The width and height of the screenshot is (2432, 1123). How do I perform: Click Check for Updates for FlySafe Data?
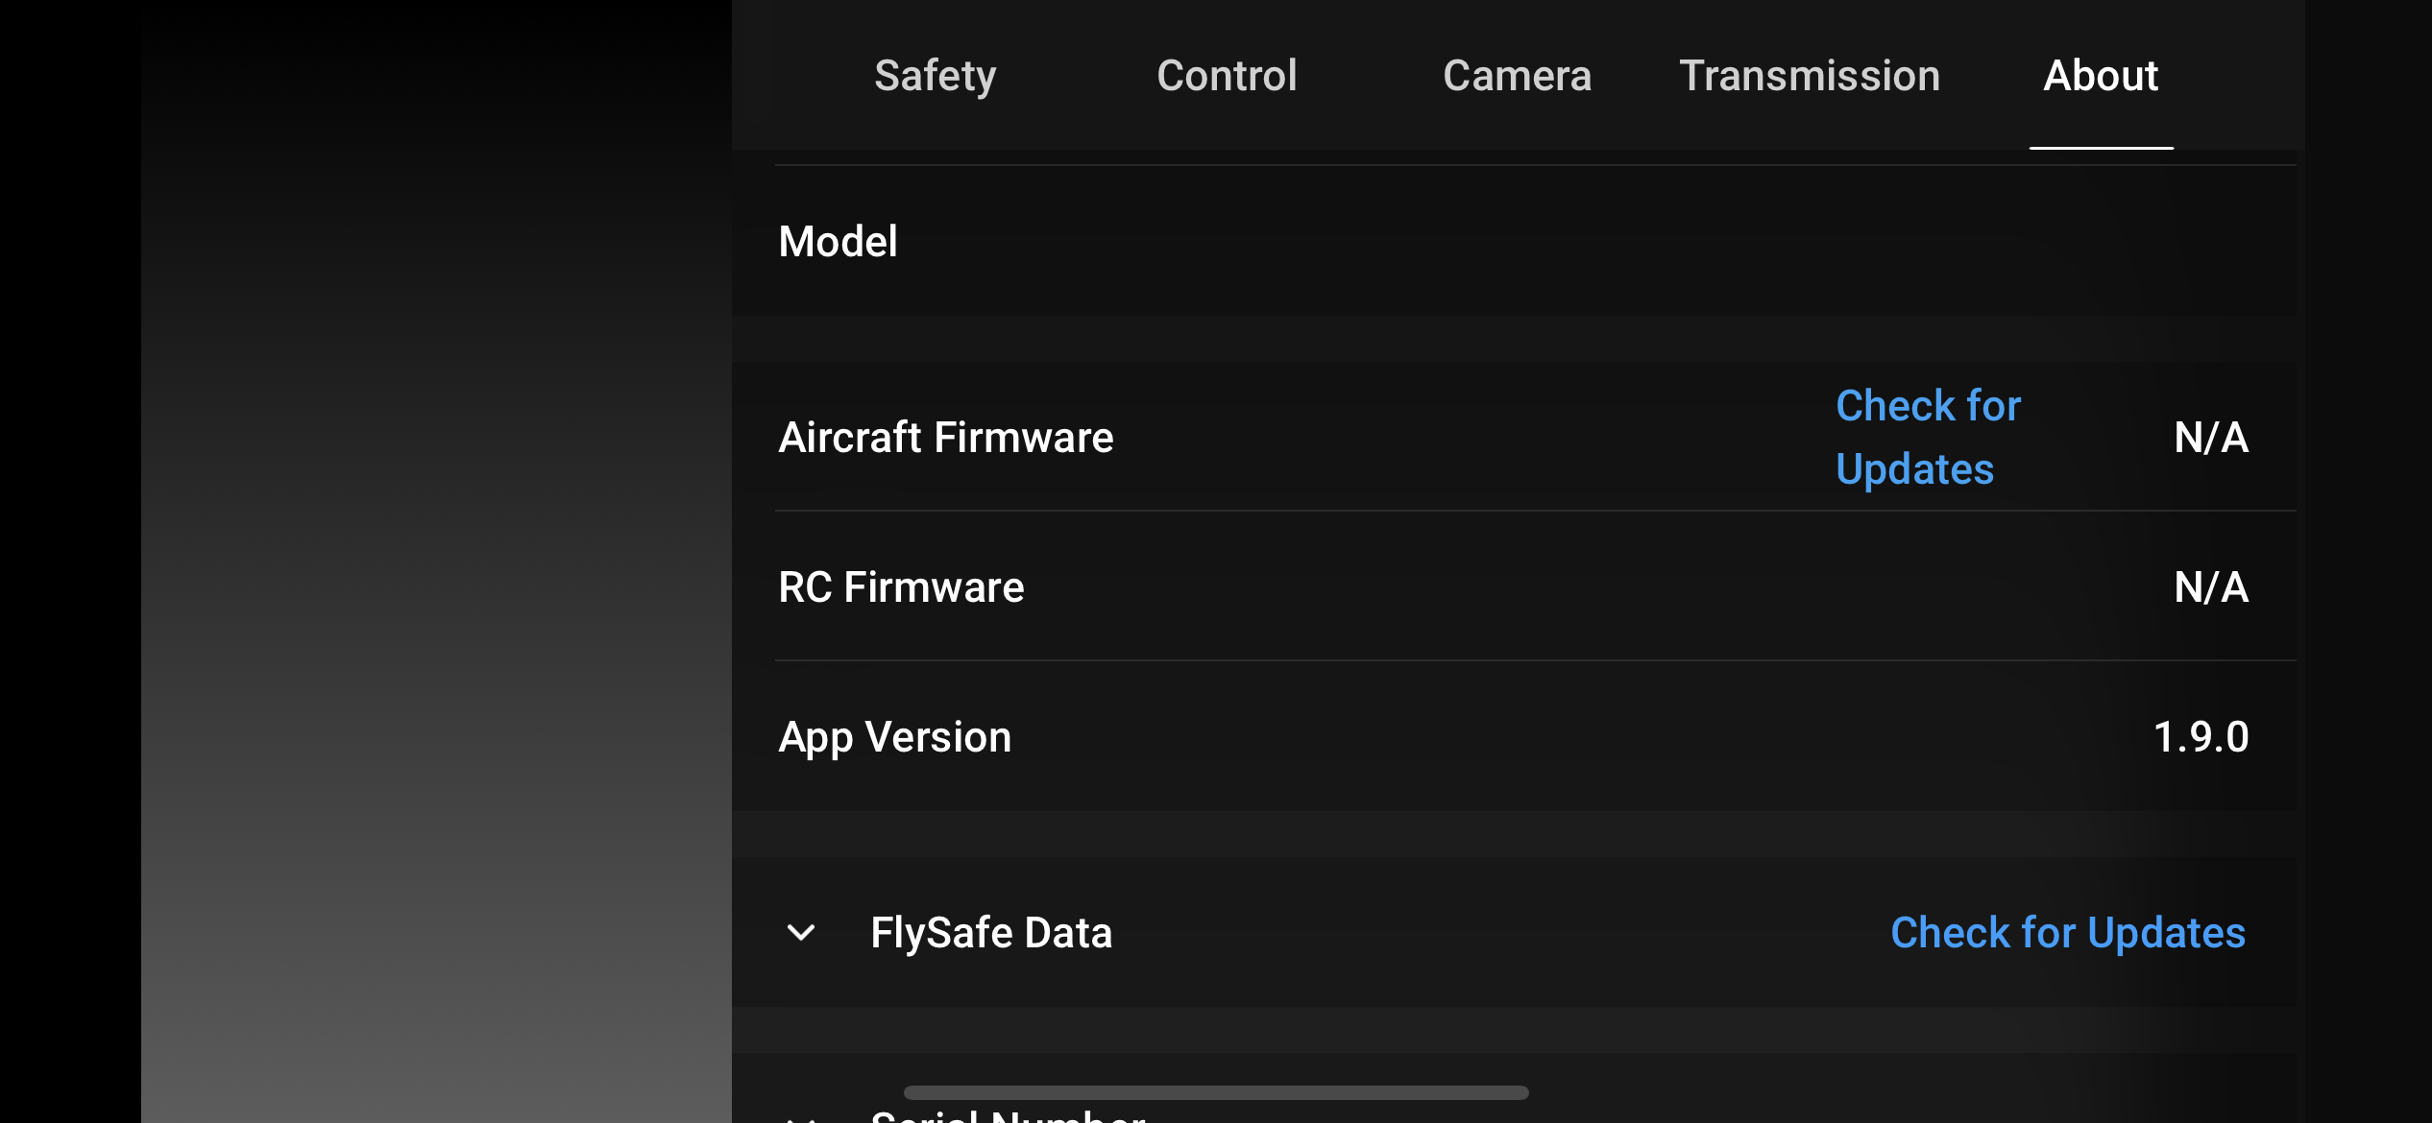click(x=2068, y=931)
